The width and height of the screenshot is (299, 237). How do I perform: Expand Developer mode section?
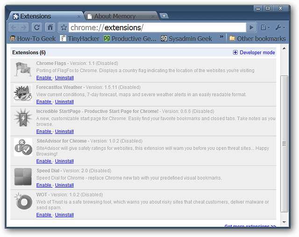[x=254, y=53]
